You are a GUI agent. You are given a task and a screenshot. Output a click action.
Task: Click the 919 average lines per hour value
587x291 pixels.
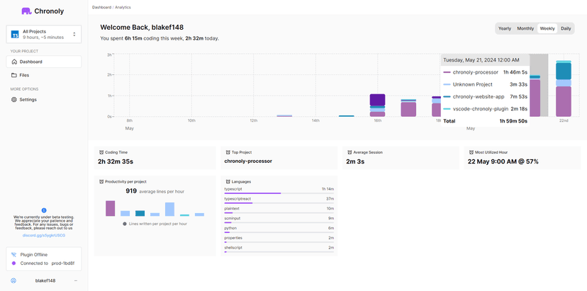pyautogui.click(x=131, y=190)
